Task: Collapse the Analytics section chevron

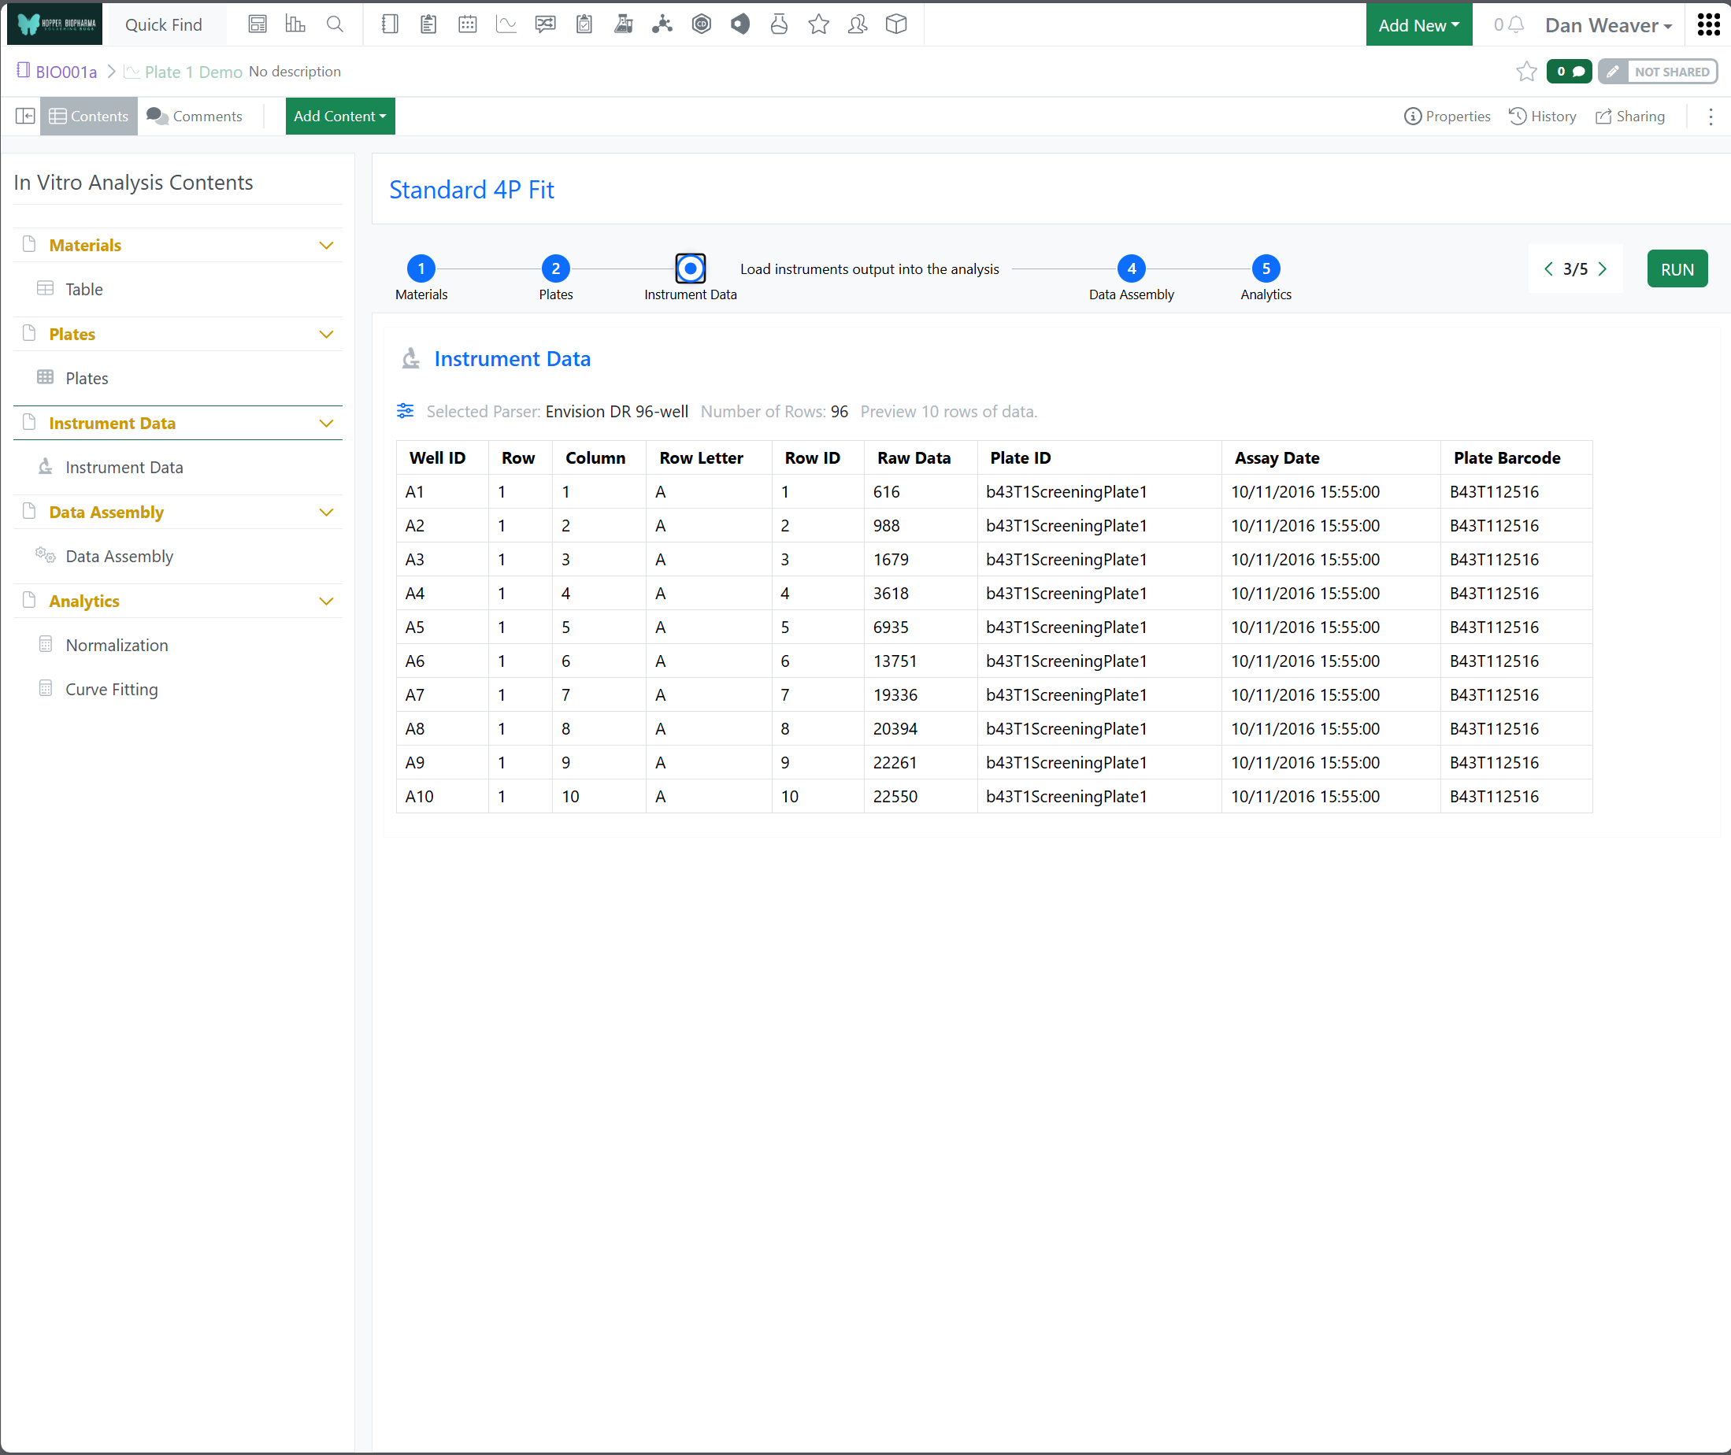Action: coord(326,602)
